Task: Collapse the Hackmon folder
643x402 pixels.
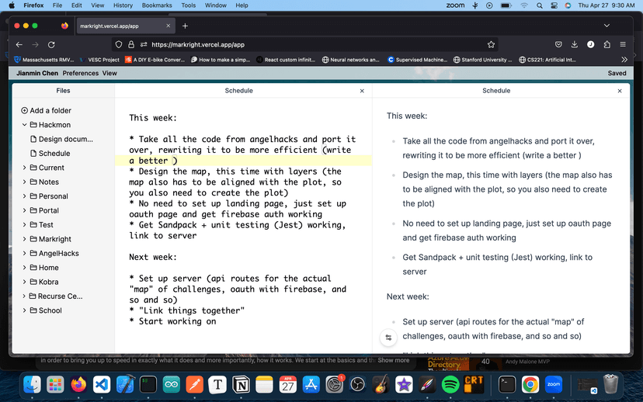Action: click(x=25, y=125)
